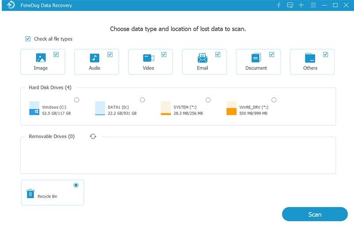Click the Image label text
This screenshot has width=354, height=238.
pyautogui.click(x=41, y=68)
